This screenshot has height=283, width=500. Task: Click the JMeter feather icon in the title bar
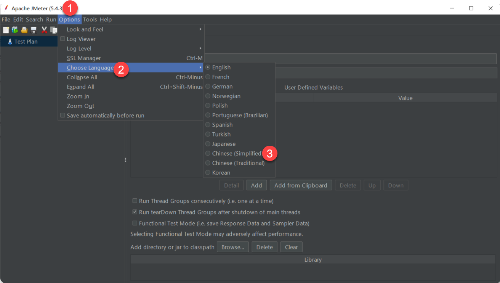point(6,8)
